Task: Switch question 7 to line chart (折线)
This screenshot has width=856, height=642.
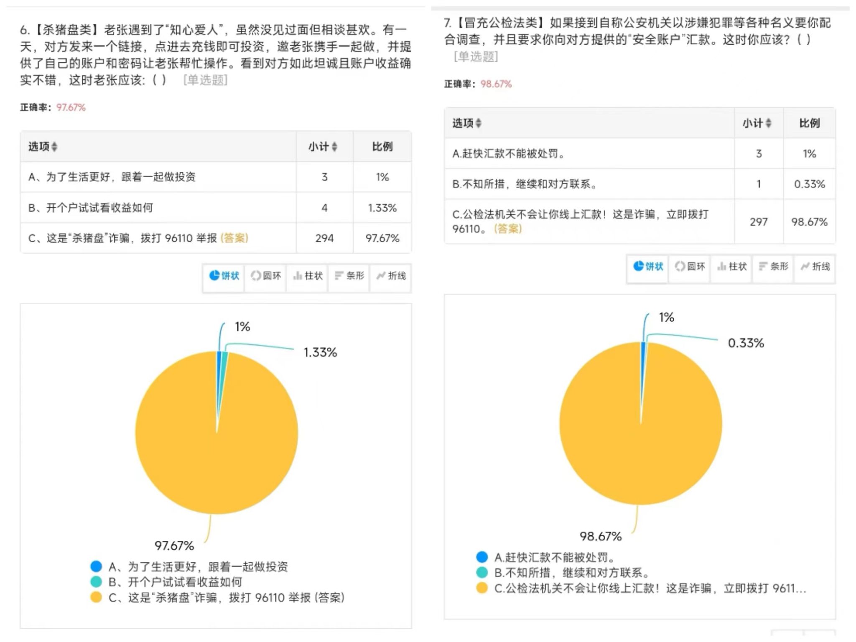Action: point(815,267)
